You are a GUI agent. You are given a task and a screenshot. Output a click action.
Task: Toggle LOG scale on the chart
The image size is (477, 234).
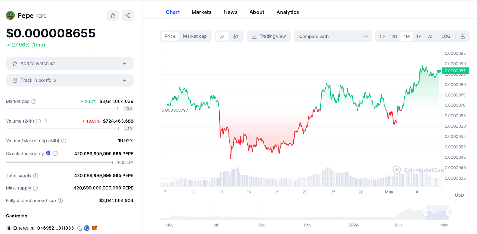click(446, 36)
